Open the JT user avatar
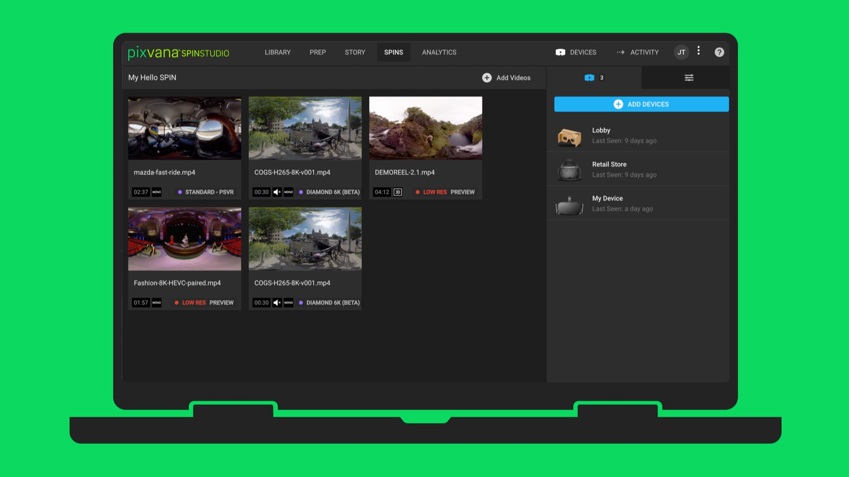Image resolution: width=849 pixels, height=477 pixels. coord(681,52)
